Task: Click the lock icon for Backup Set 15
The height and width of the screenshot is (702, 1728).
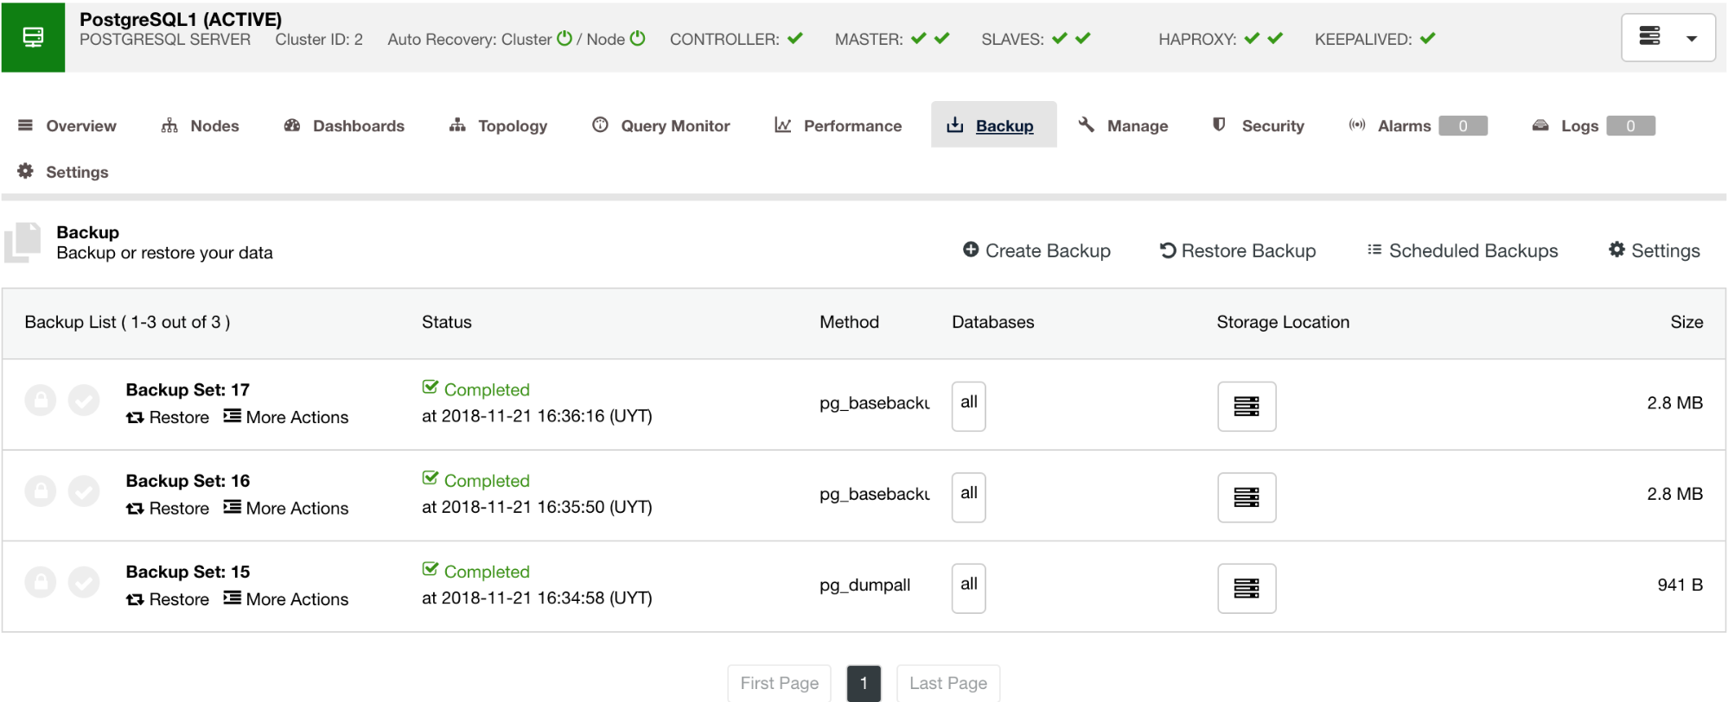Action: [40, 582]
